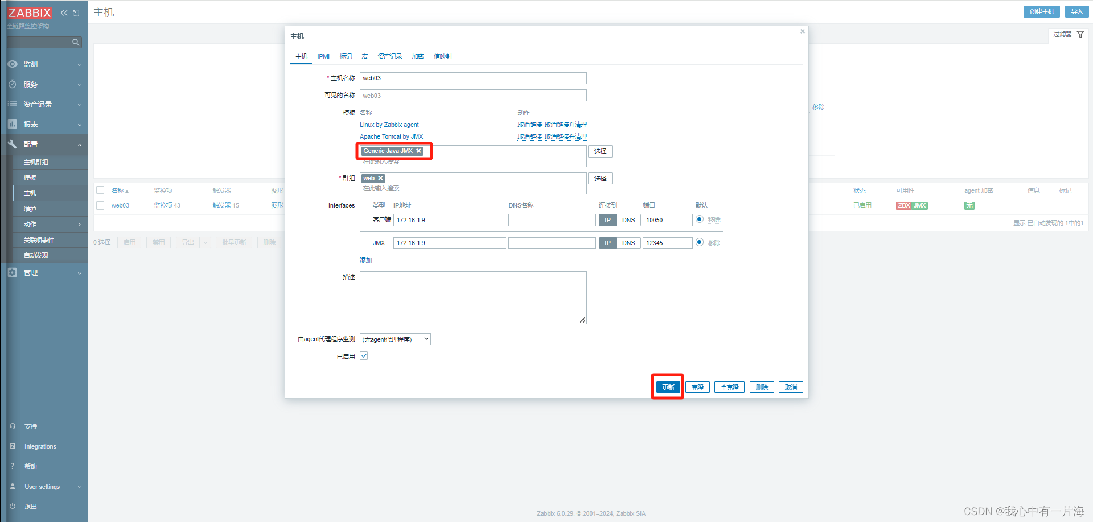The width and height of the screenshot is (1093, 522).
Task: Switch to the 加密 tab
Action: click(418, 56)
